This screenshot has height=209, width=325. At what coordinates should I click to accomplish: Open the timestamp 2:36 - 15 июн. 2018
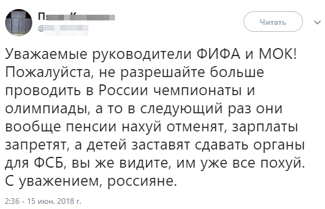[x=43, y=201]
